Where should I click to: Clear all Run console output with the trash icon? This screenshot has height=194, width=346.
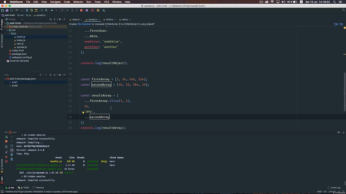click(12, 159)
